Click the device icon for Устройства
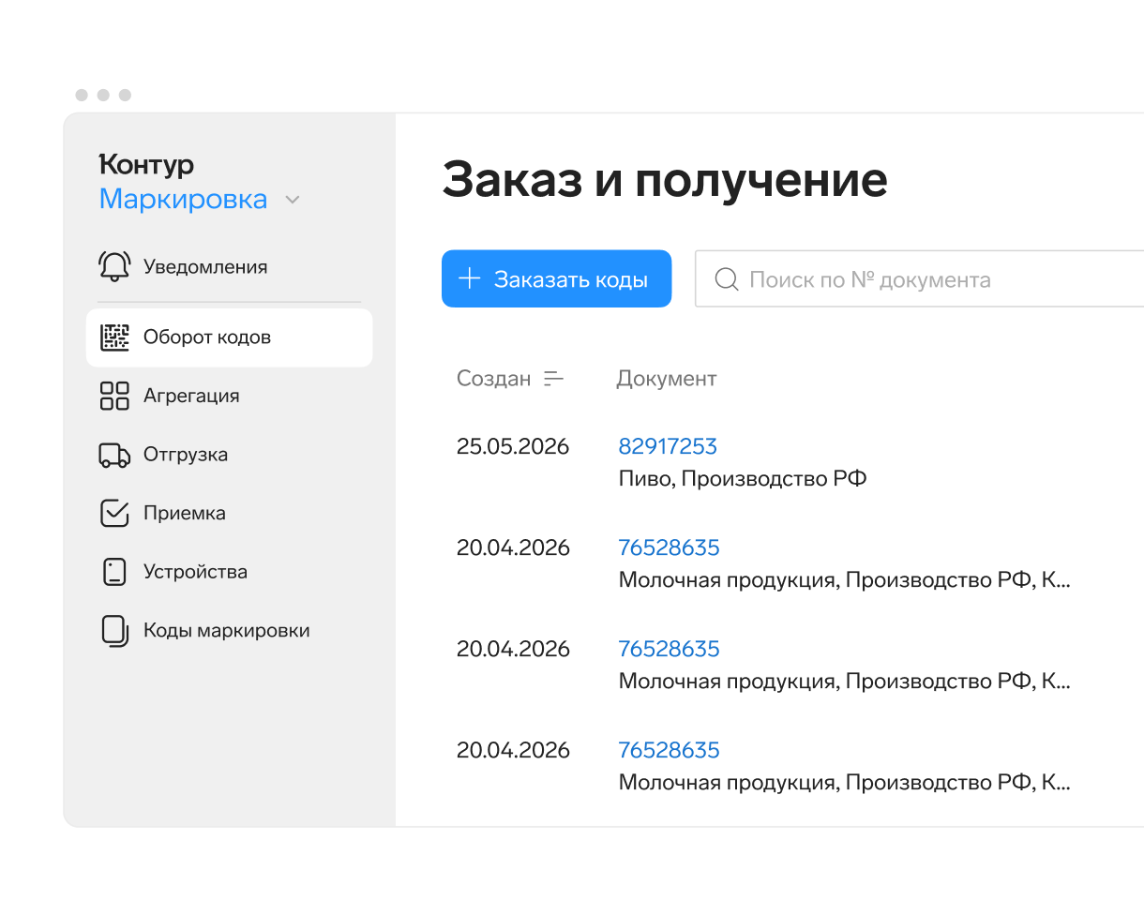 (x=114, y=572)
